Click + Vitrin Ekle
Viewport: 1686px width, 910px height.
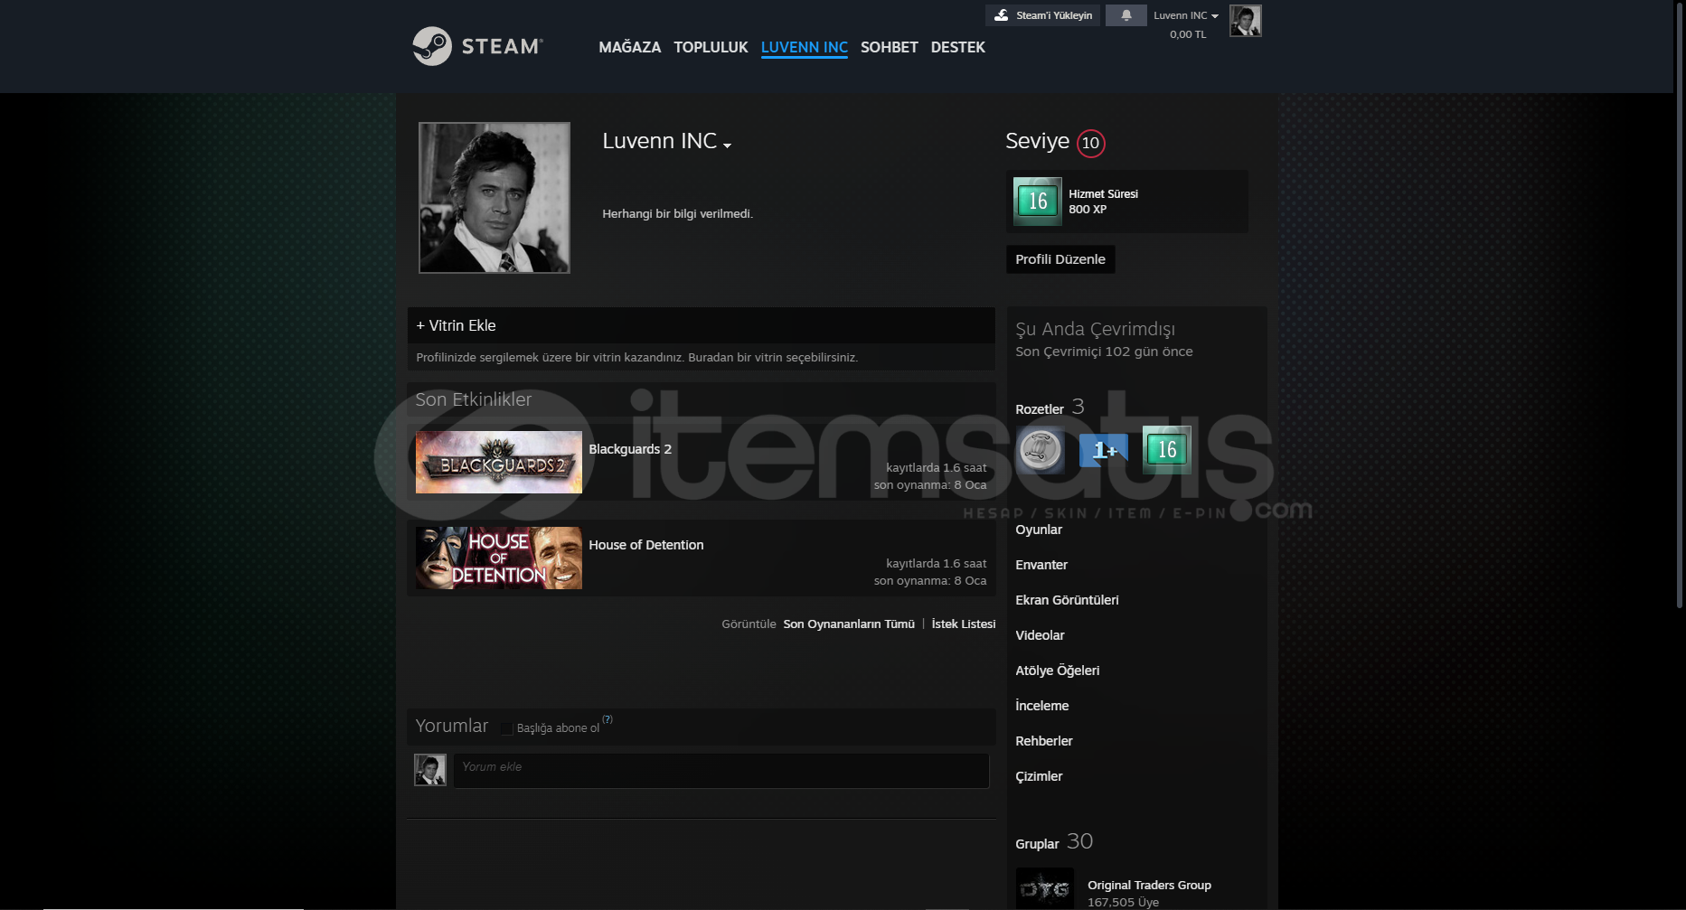point(456,325)
